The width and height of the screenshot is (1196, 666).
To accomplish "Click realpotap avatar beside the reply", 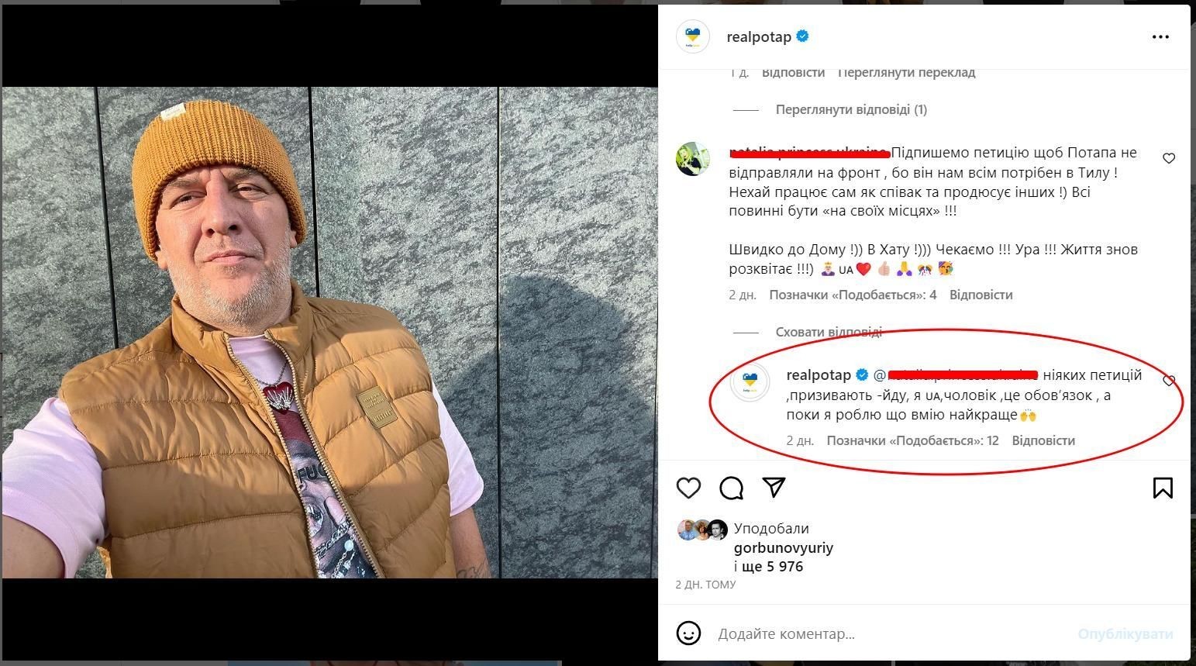I will (x=750, y=382).
